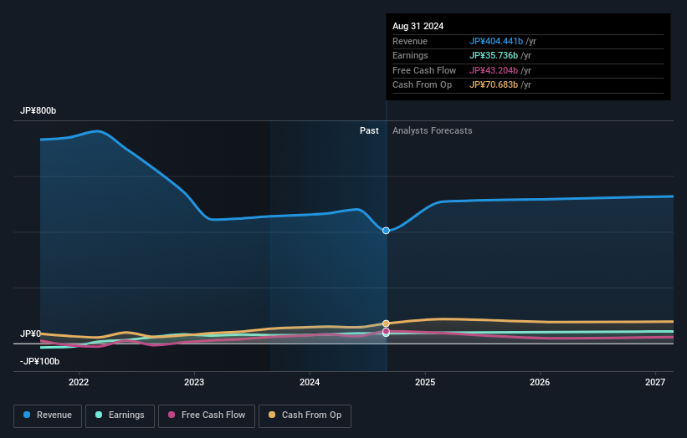Toggle the Revenue legend series
Image resolution: width=687 pixels, height=438 pixels.
click(48, 415)
